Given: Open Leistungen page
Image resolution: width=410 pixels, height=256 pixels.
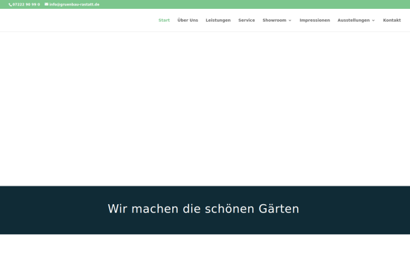Looking at the screenshot, I should [218, 20].
